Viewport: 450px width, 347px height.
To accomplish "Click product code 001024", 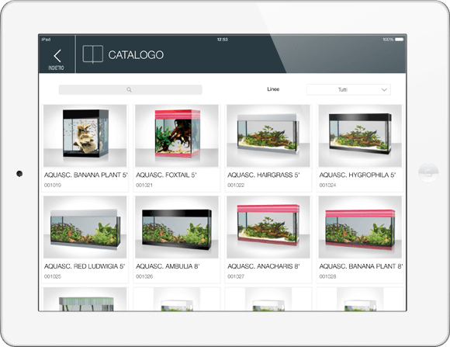I will [327, 186].
